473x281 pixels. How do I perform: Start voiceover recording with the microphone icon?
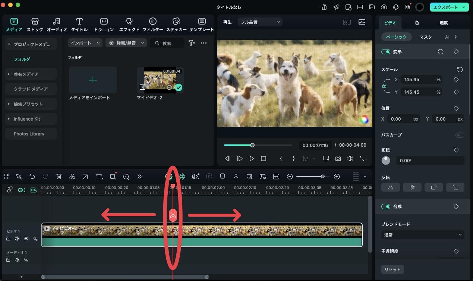pyautogui.click(x=236, y=176)
